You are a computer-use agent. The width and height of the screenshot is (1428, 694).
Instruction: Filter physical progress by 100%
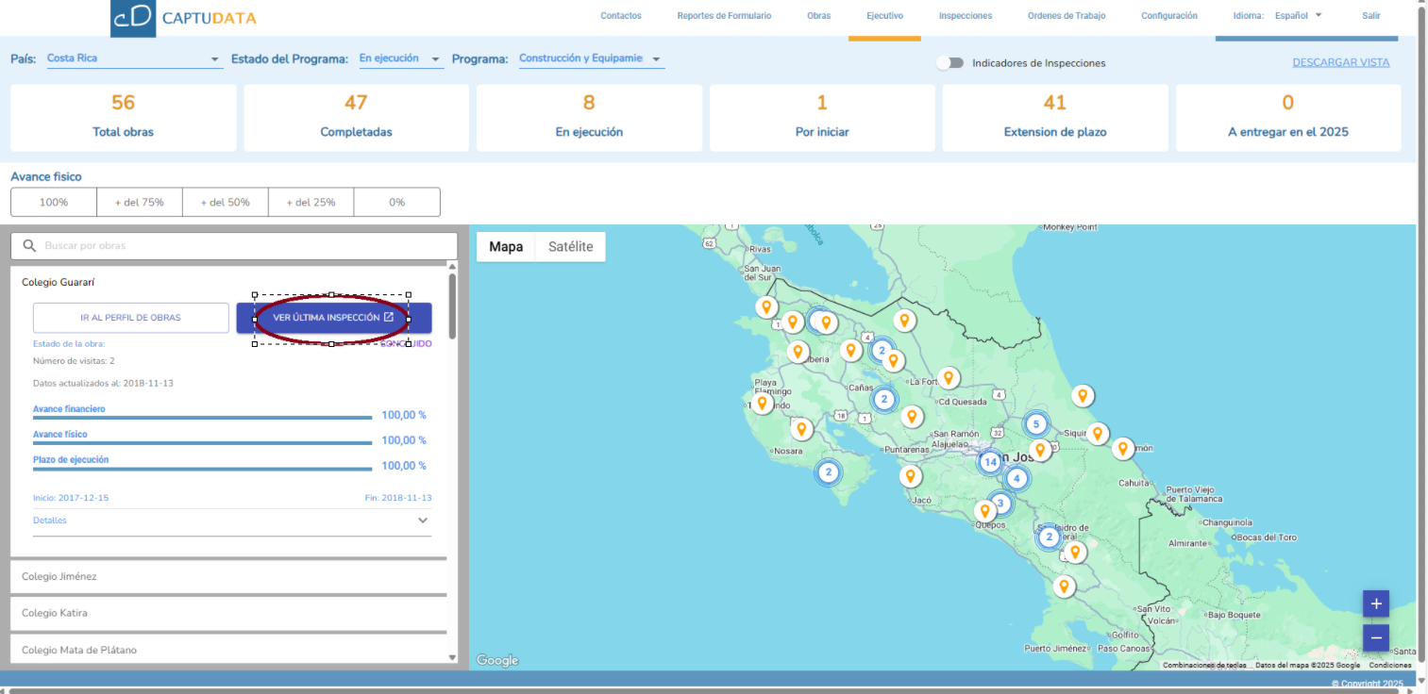[x=54, y=202]
